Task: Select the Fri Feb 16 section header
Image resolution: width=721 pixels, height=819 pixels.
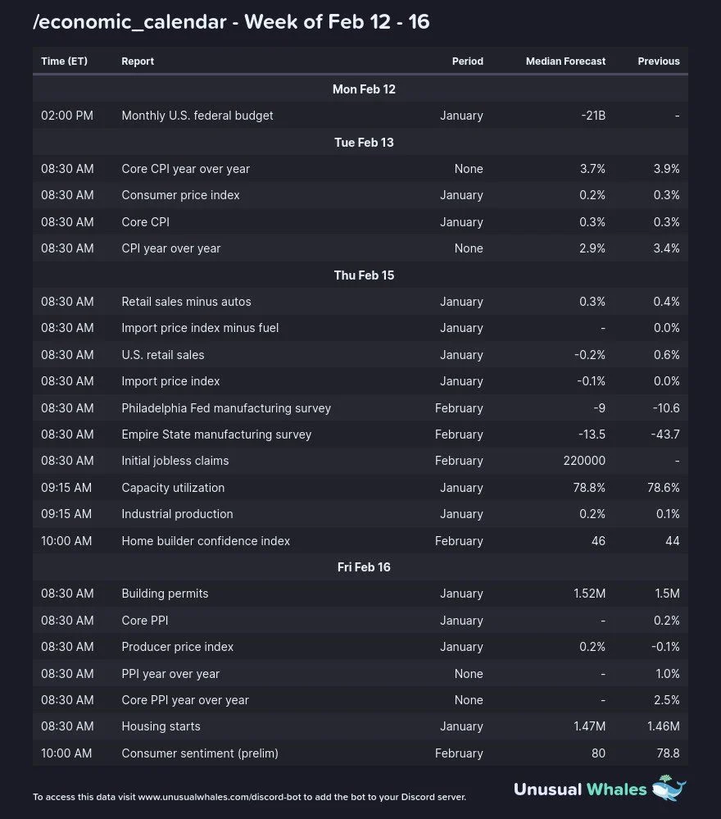Action: [364, 566]
